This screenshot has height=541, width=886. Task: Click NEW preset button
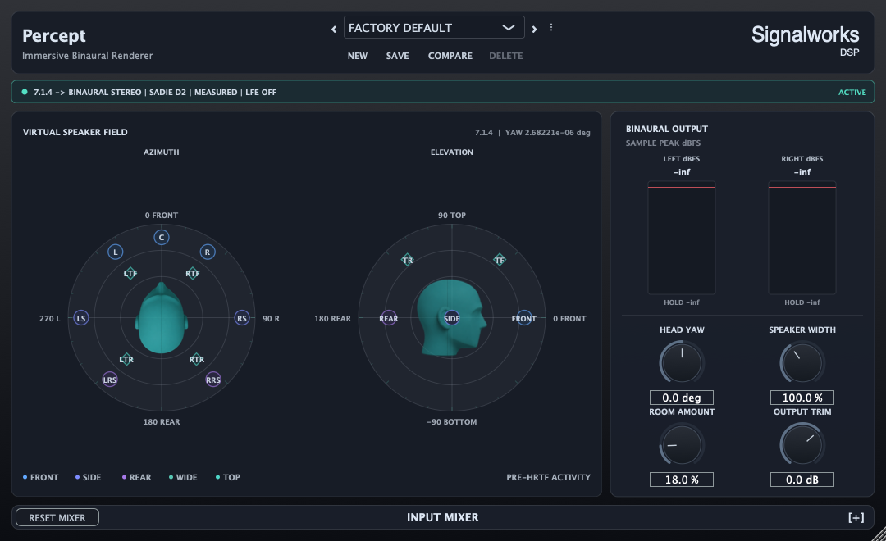357,56
